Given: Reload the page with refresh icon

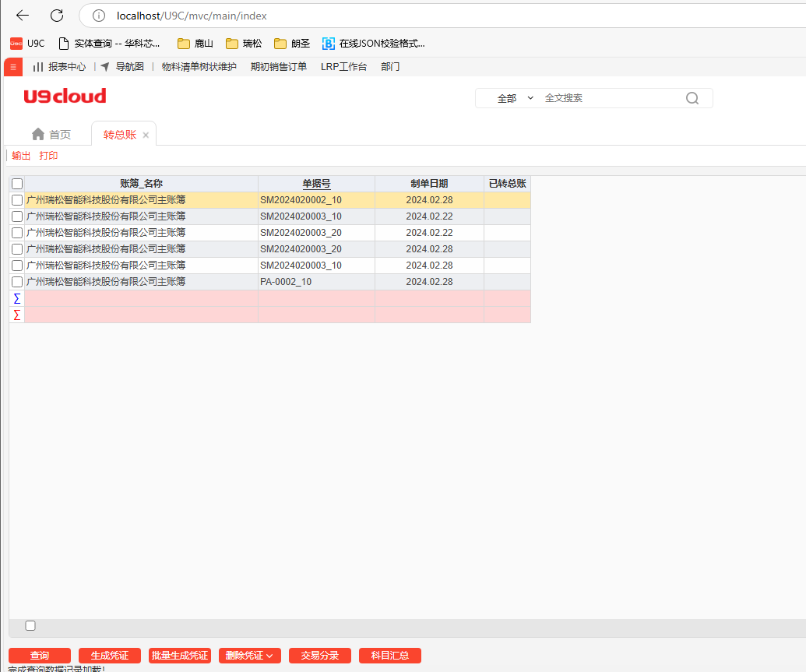Looking at the screenshot, I should pos(57,16).
